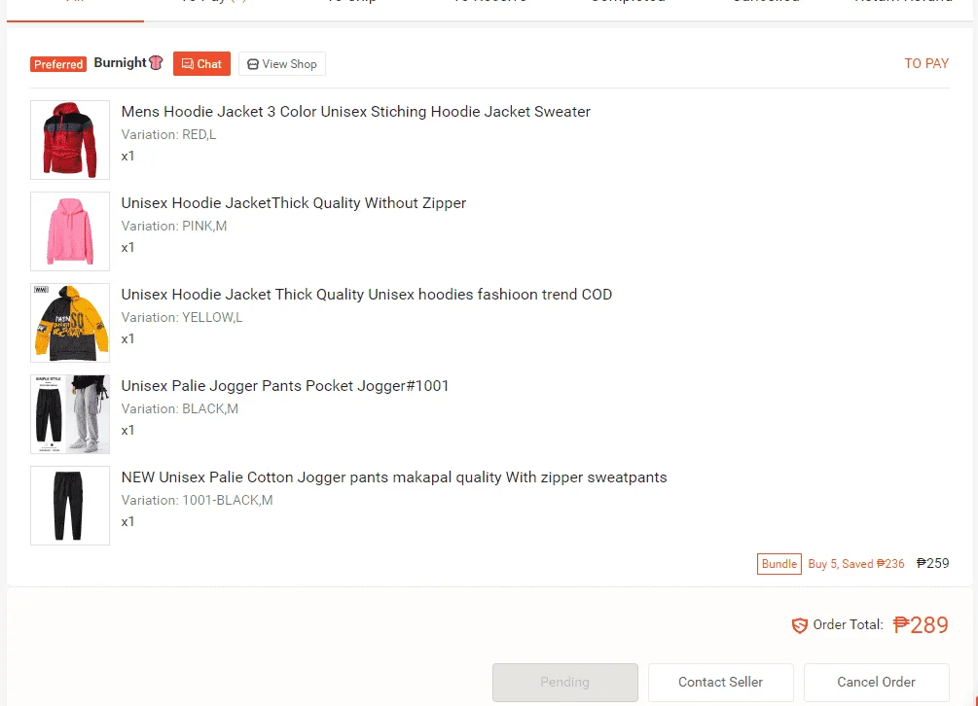Click the Variation: RED,L text
The image size is (978, 706).
pyautogui.click(x=168, y=134)
